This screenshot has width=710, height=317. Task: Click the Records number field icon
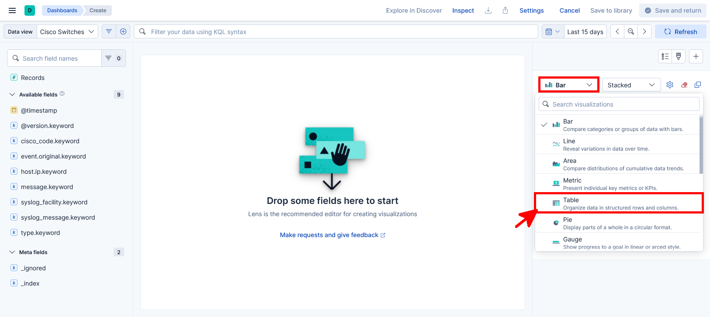14,77
